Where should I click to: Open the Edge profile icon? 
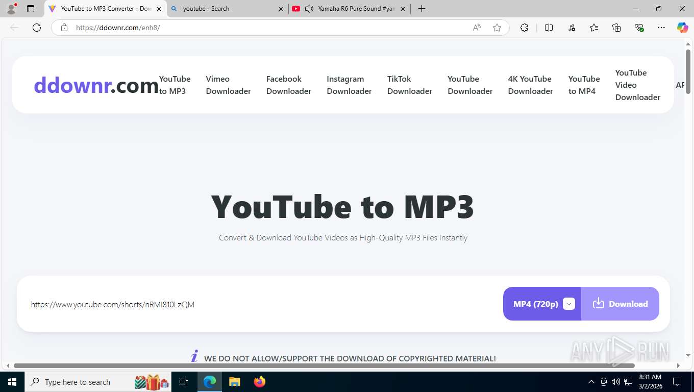click(x=11, y=9)
